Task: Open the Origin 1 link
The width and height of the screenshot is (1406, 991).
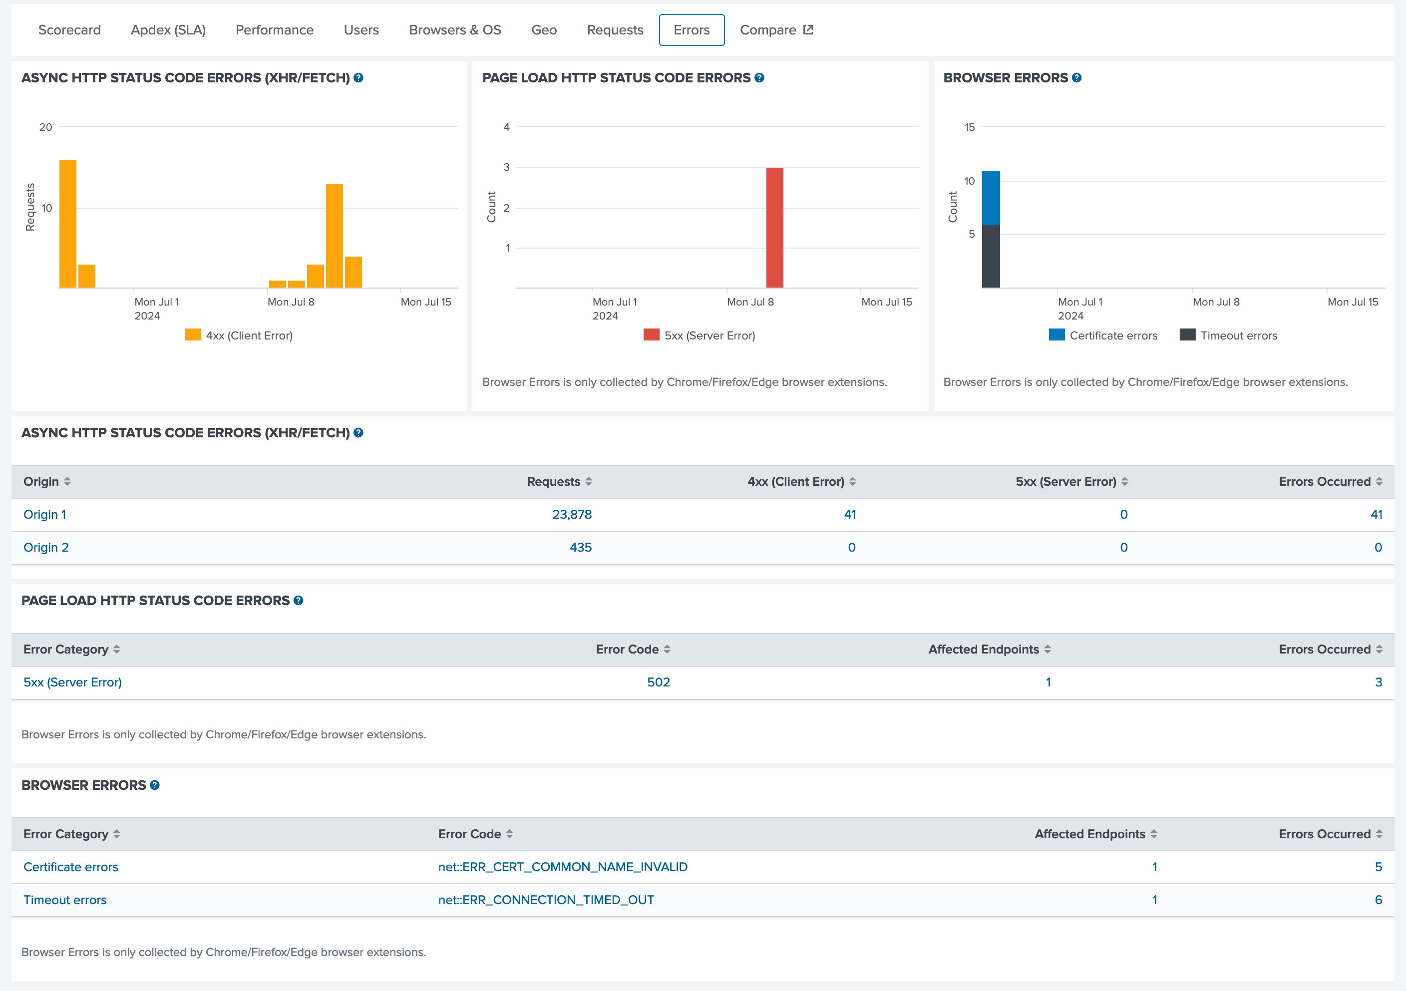Action: click(45, 515)
